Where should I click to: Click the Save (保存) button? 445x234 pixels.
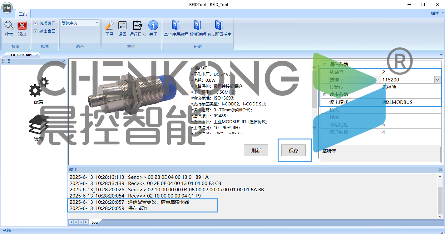pos(294,150)
